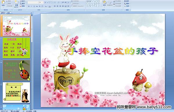The height and width of the screenshot is (112, 174).
Task: Expand the slide Layout dropdown
Action: point(23,1)
